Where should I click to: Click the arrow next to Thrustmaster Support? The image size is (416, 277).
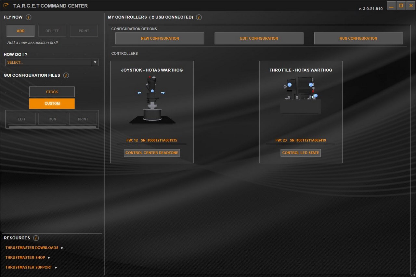(x=56, y=267)
